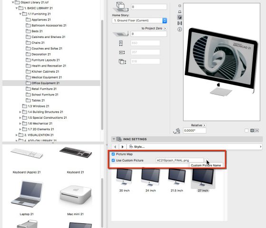Open the Relative rotation popup arrow

tap(204, 125)
